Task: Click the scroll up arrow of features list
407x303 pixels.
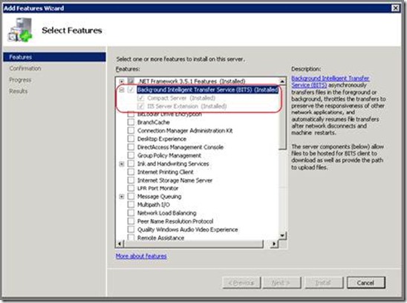Action: click(282, 82)
